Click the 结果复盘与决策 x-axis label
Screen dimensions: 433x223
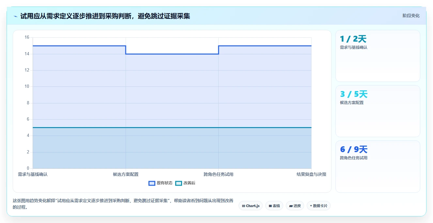311,174
